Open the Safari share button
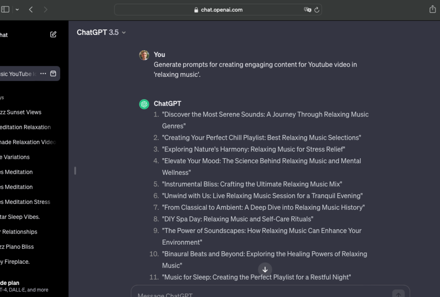 pos(433,10)
